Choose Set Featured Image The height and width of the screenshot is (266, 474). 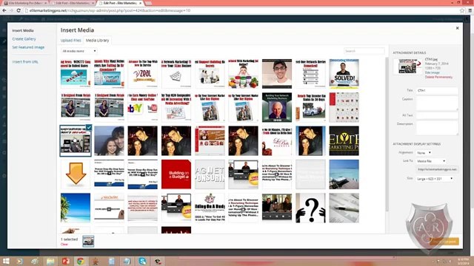tap(28, 47)
